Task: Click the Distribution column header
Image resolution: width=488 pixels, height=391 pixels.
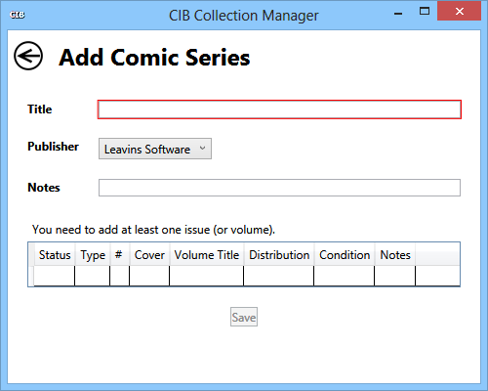Action: point(279,255)
